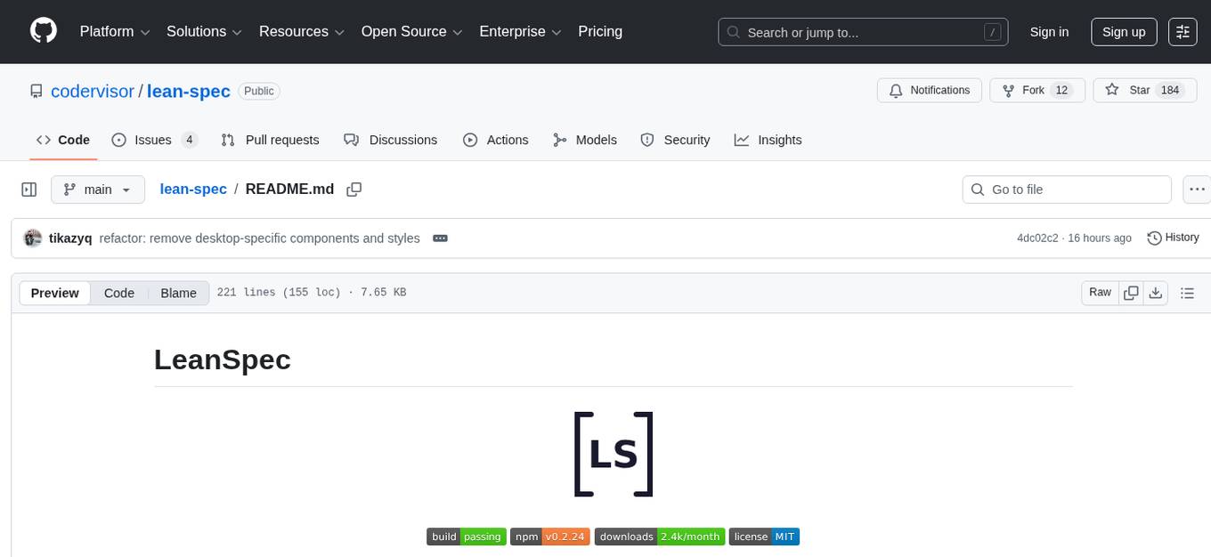This screenshot has height=557, width=1211.
Task: Switch README view to Code
Action: pos(118,292)
